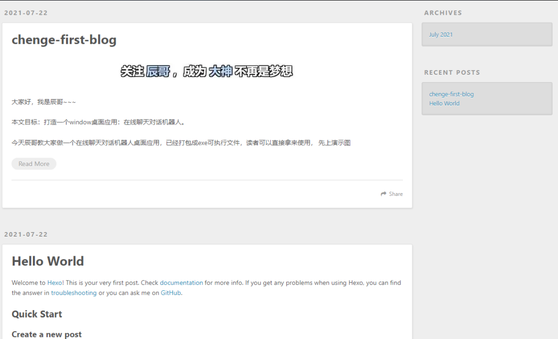
Task: Follow the Hexo link
Action: (x=55, y=283)
